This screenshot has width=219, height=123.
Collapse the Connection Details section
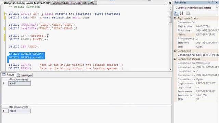click(176, 59)
